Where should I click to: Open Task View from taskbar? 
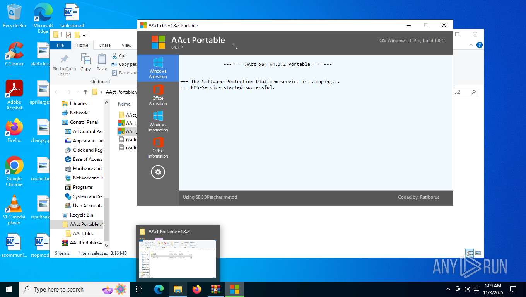coord(139,289)
